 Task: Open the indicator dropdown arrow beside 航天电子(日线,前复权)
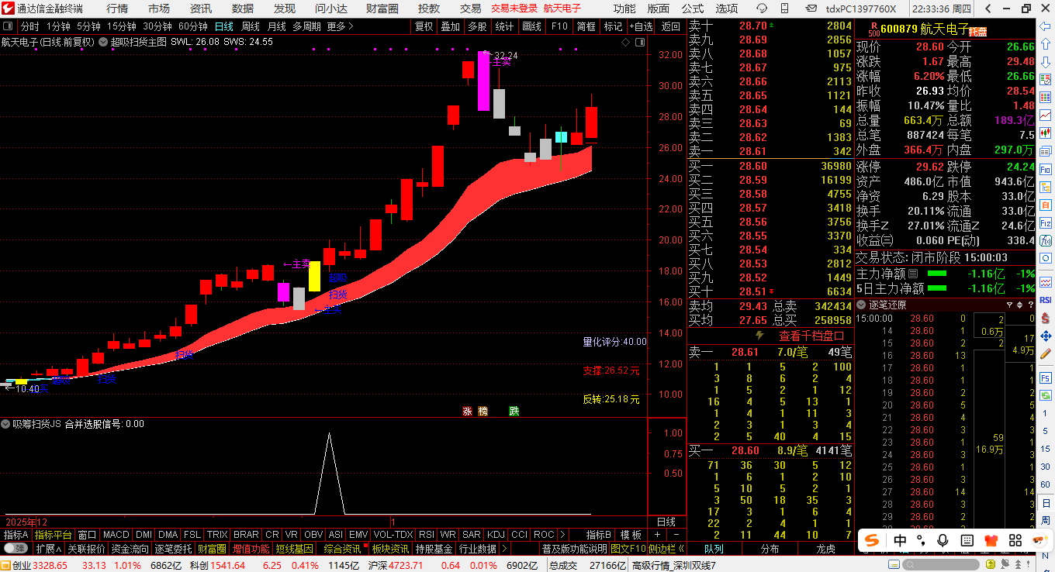point(103,42)
